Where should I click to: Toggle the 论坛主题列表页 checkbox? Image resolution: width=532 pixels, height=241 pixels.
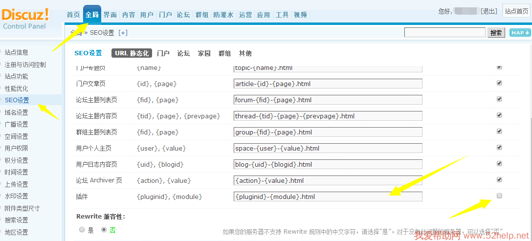[x=499, y=99]
